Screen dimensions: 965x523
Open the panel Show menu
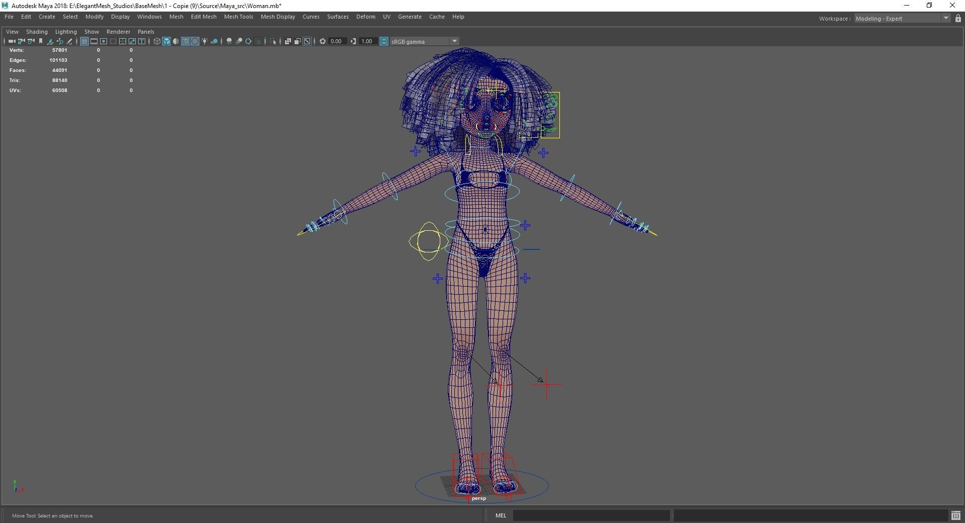coord(91,32)
